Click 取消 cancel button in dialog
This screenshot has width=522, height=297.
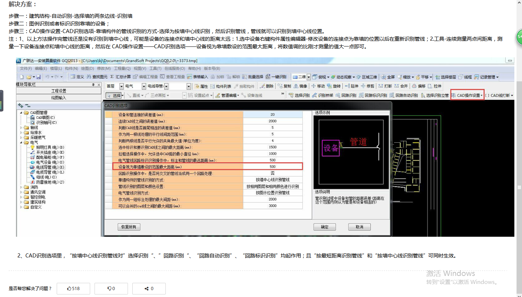pyautogui.click(x=359, y=227)
